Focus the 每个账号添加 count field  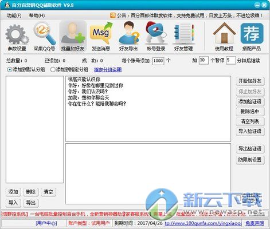[x=158, y=61]
